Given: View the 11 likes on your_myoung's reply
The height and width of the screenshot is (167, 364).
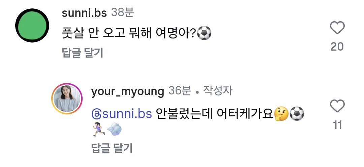Looking at the screenshot, I should tap(337, 126).
